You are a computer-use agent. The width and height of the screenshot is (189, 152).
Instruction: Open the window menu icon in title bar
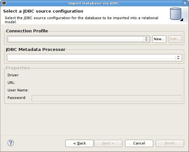(x=3, y=3)
